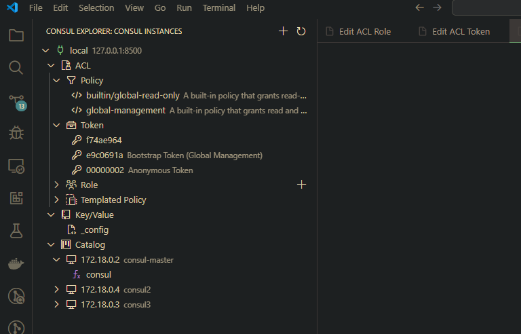Click the fx icon beside consul service
521x334 pixels.
click(x=77, y=274)
